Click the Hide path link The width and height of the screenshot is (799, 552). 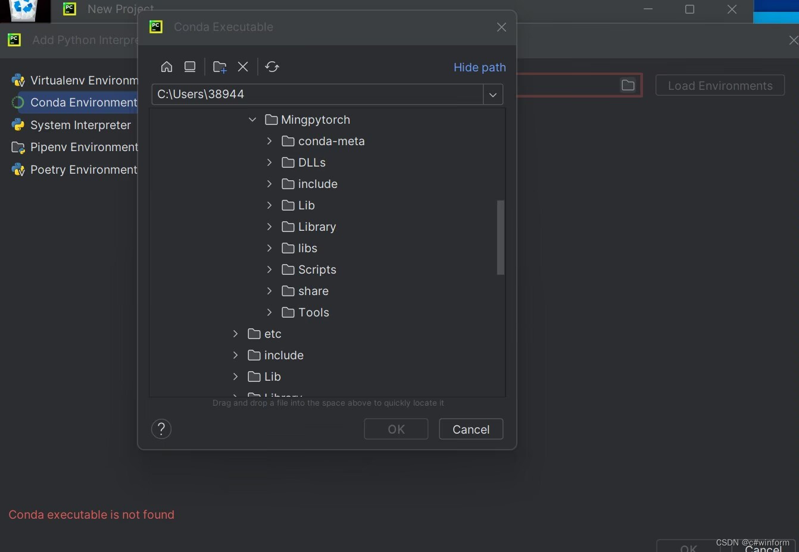tap(480, 67)
